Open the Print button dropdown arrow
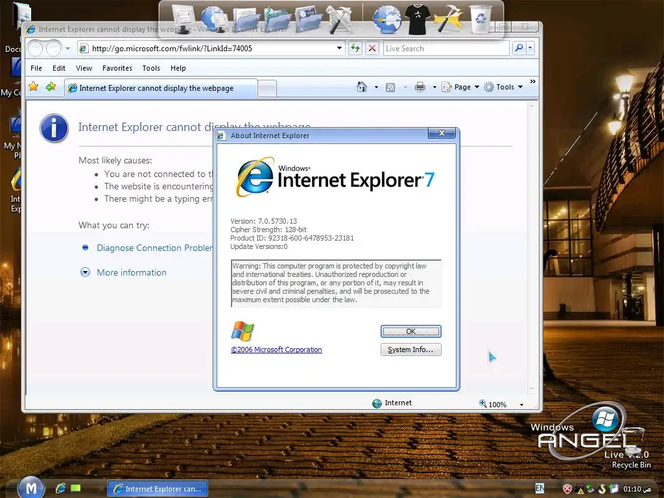The height and width of the screenshot is (498, 664). 434,88
